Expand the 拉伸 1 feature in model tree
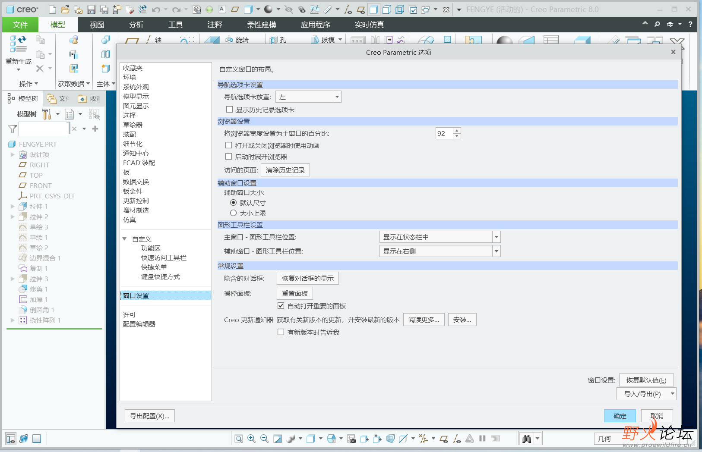Screen dimensions: 702x452 pyautogui.click(x=13, y=206)
